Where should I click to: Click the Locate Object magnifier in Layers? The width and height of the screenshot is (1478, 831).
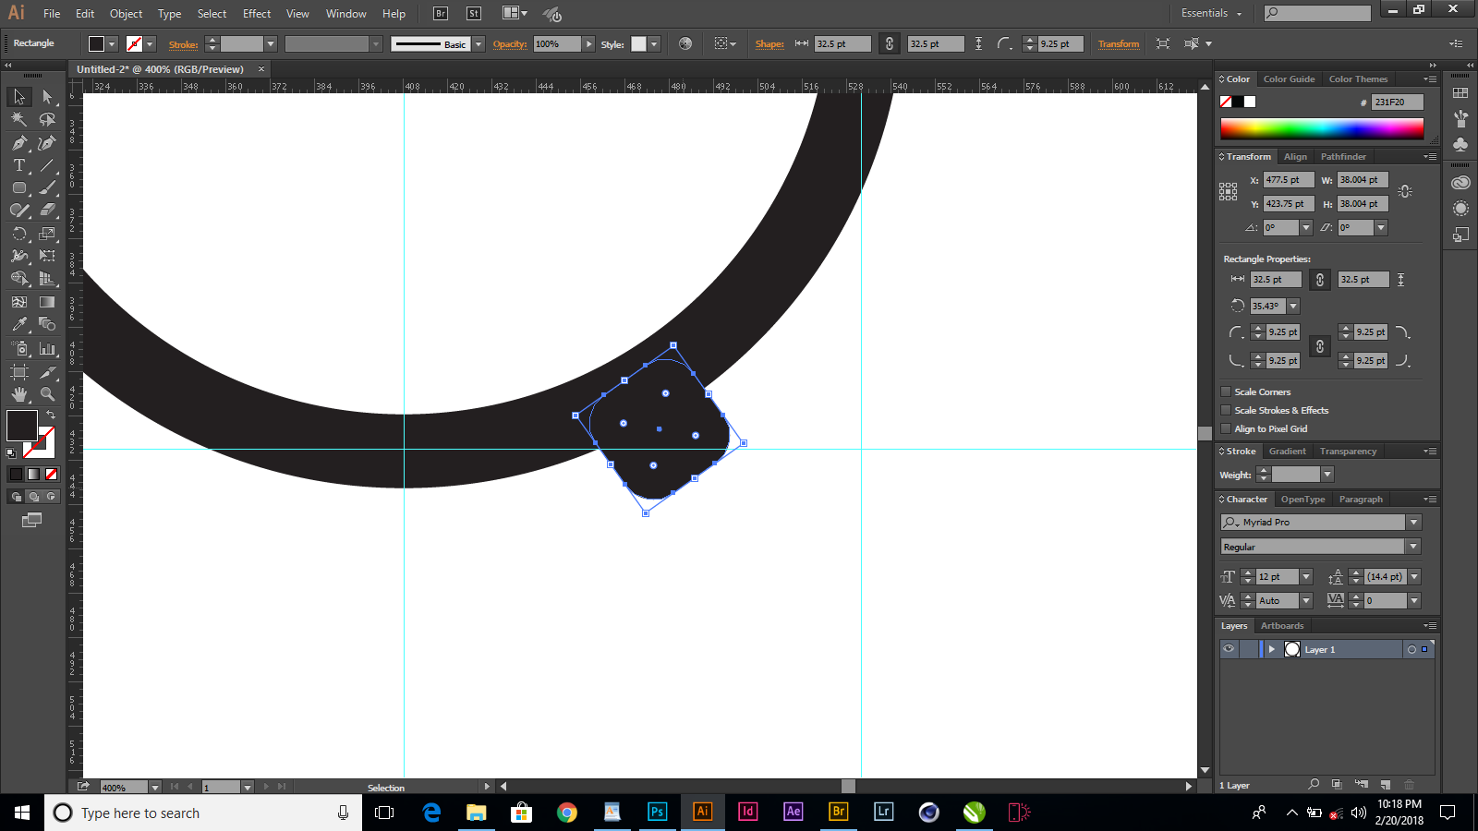(x=1314, y=785)
